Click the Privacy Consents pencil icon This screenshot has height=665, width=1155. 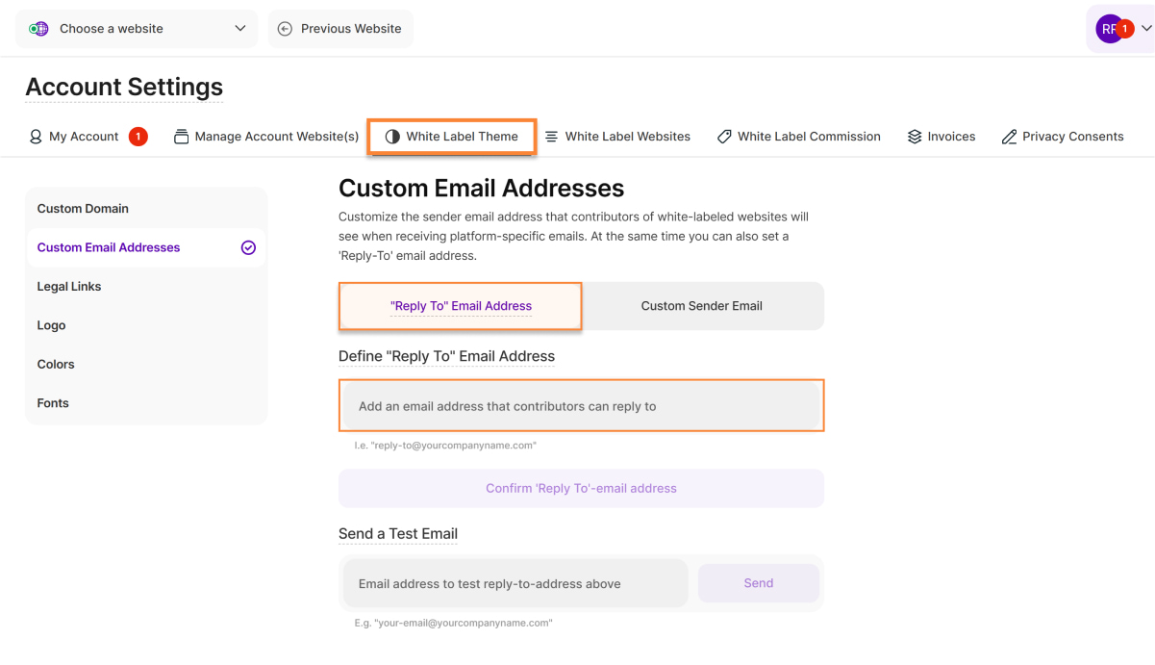1009,137
